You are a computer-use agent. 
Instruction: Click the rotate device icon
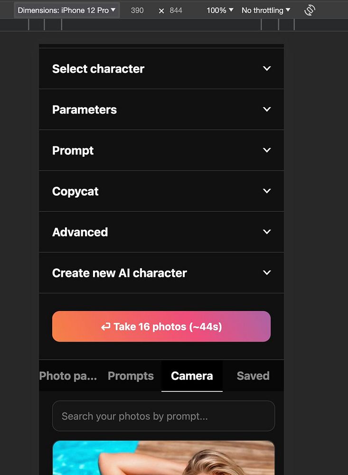310,10
